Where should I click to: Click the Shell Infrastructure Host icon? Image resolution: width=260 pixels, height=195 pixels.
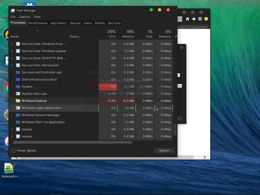18,79
